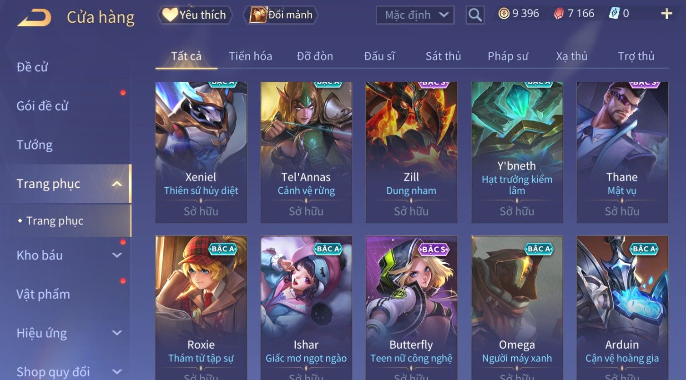Switch to the Pháp sư tab

point(508,56)
